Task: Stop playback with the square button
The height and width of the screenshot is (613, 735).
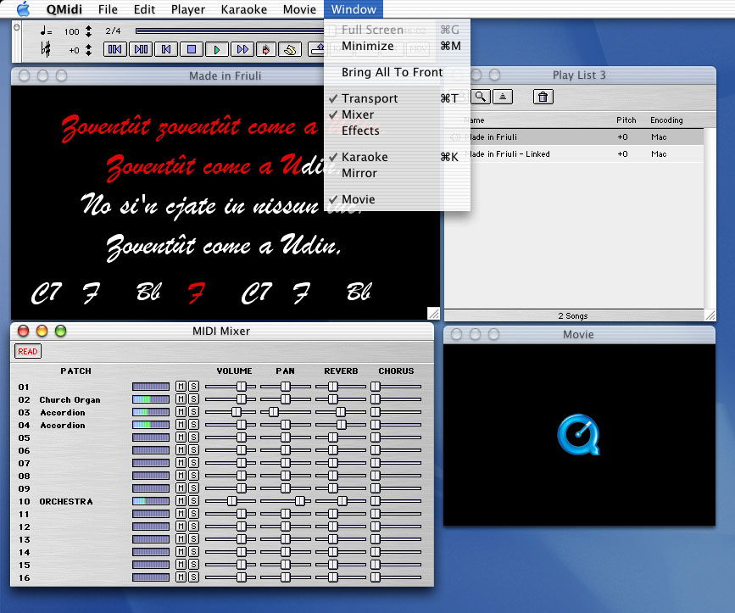Action: (192, 49)
